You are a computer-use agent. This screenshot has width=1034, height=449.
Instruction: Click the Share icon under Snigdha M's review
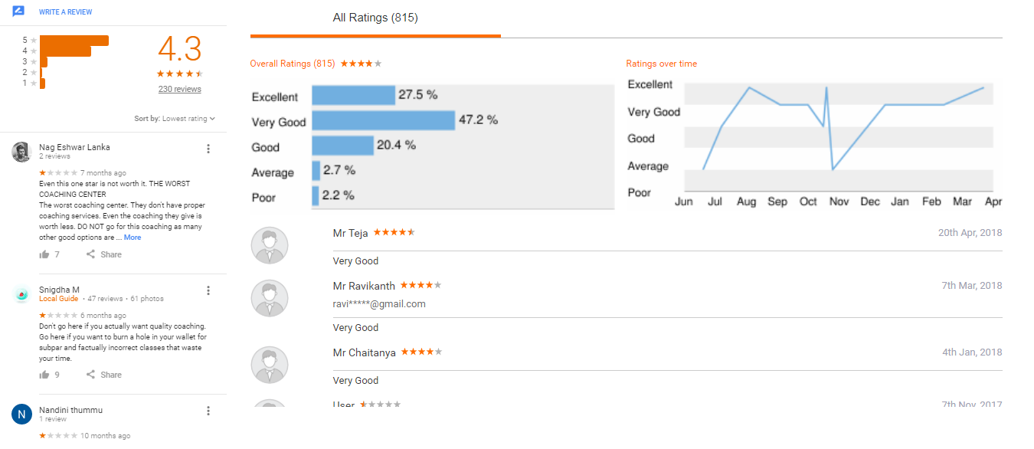(x=90, y=375)
